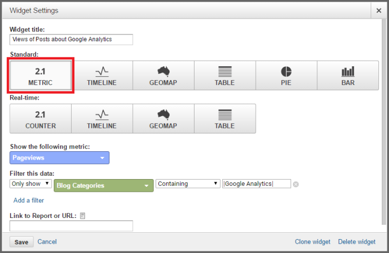The width and height of the screenshot is (389, 253).
Task: Open the Containing match type dropdown
Action: (x=188, y=183)
